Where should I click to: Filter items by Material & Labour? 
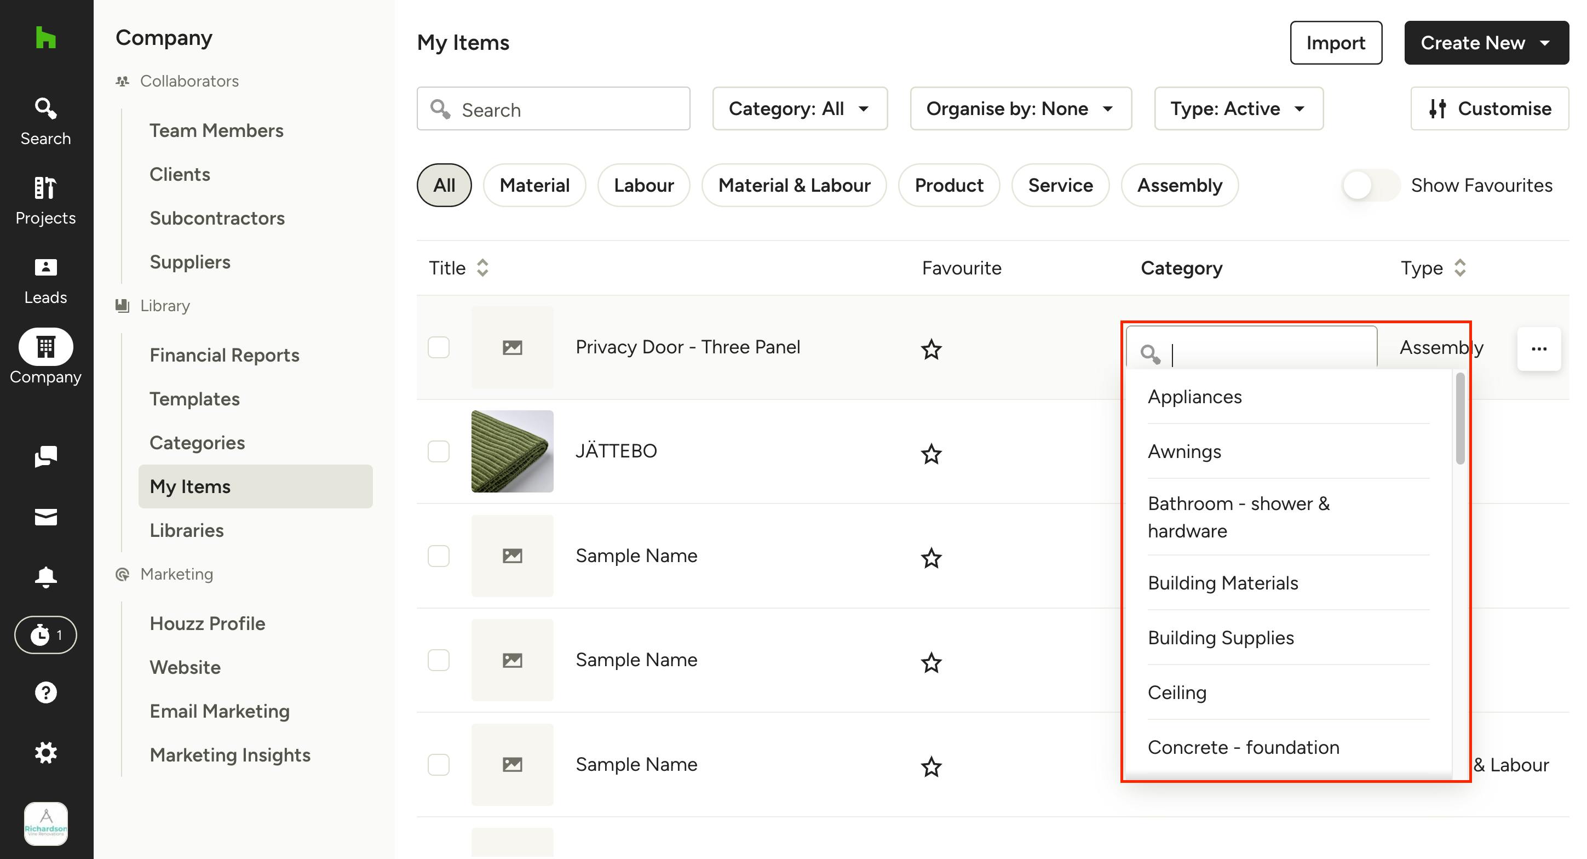[x=794, y=186]
